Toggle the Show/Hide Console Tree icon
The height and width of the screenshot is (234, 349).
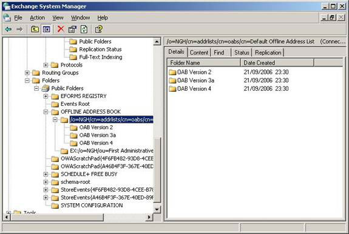47,29
